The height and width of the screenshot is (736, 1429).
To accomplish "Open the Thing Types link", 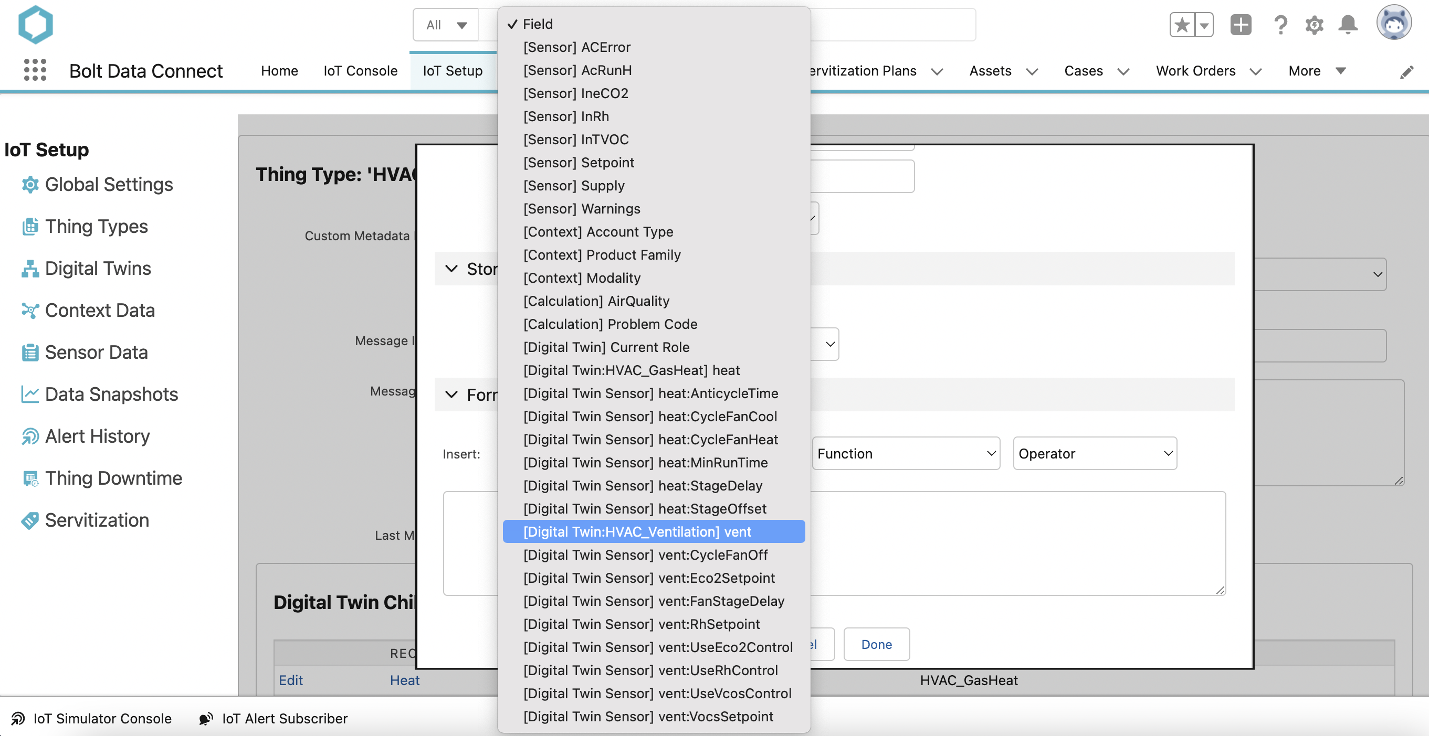I will pos(97,227).
